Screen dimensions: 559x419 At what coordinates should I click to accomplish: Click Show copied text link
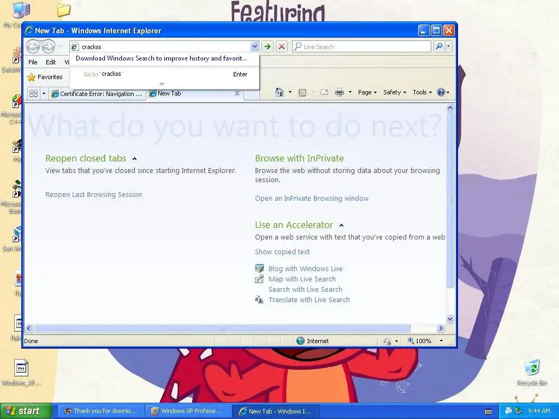(x=282, y=252)
